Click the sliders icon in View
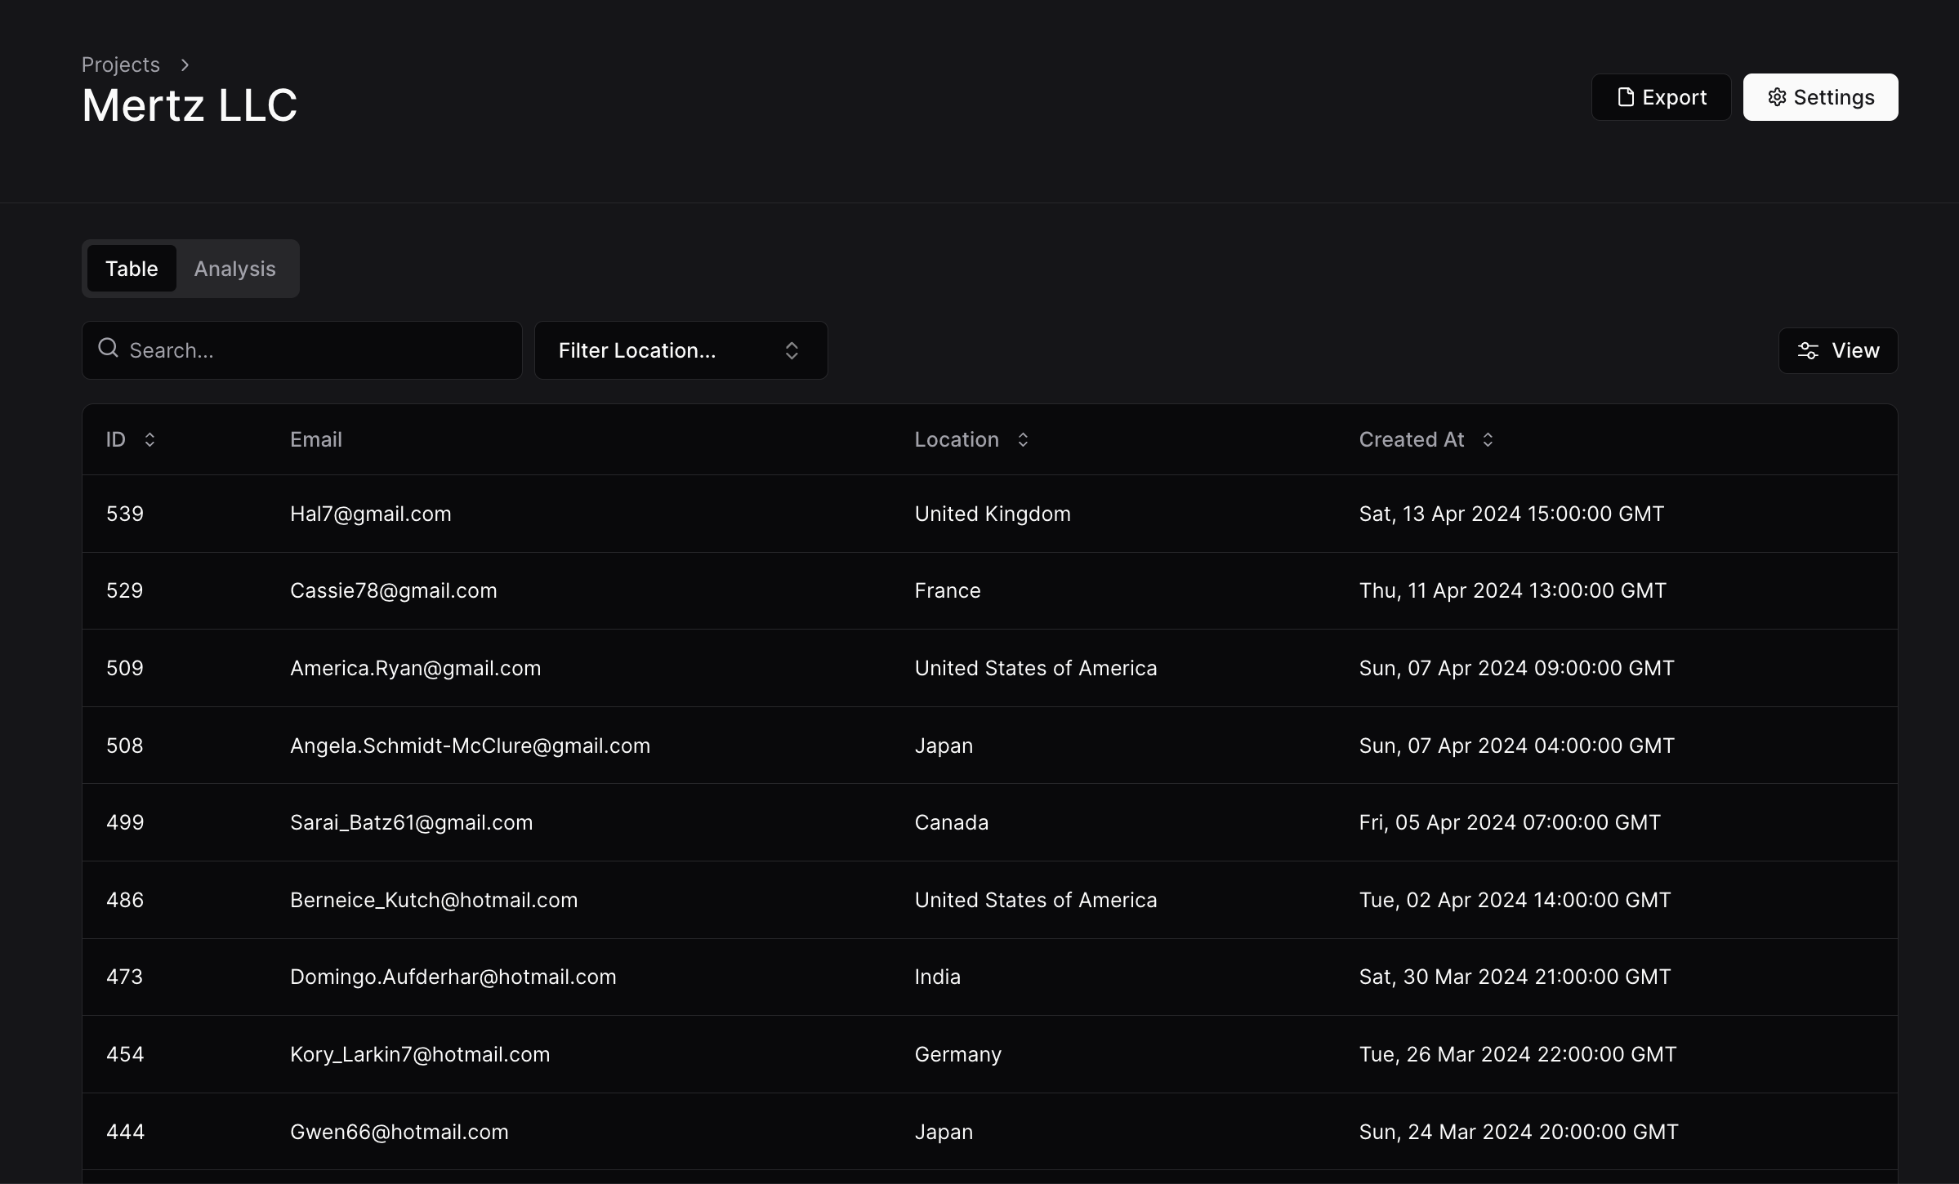This screenshot has width=1959, height=1184. [x=1807, y=350]
